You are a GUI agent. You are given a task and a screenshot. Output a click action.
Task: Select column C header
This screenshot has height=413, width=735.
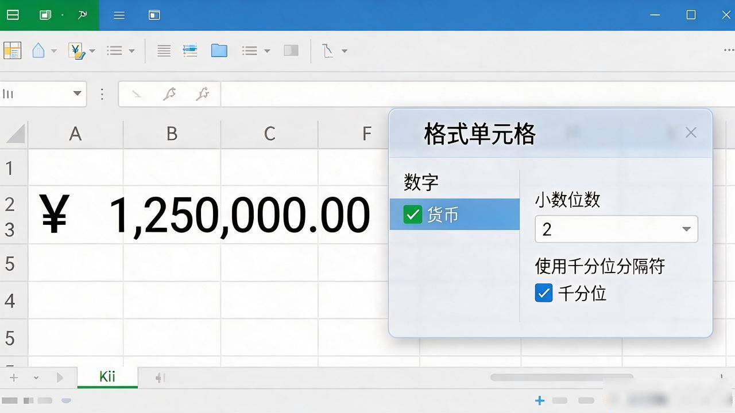pos(269,134)
